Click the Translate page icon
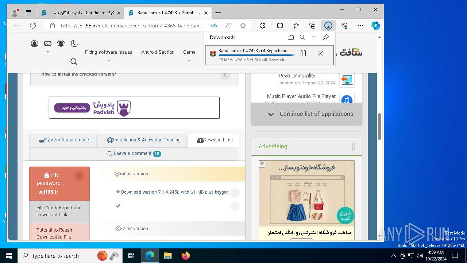Image resolution: width=467 pixels, height=263 pixels. point(214,26)
